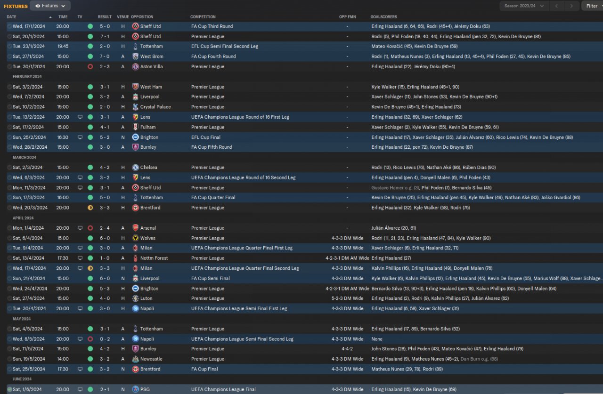Open the Arsenal opposition link
This screenshot has height=394, width=603.
(148, 228)
